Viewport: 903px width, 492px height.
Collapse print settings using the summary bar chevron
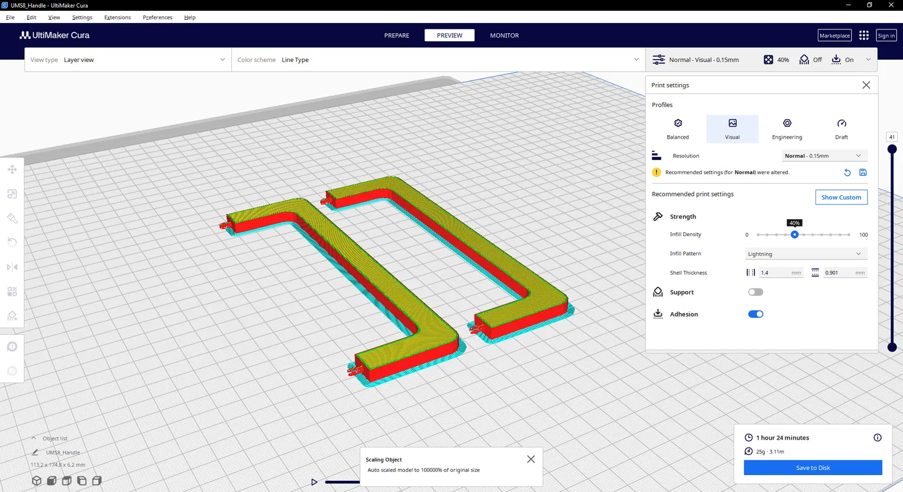[x=869, y=60]
